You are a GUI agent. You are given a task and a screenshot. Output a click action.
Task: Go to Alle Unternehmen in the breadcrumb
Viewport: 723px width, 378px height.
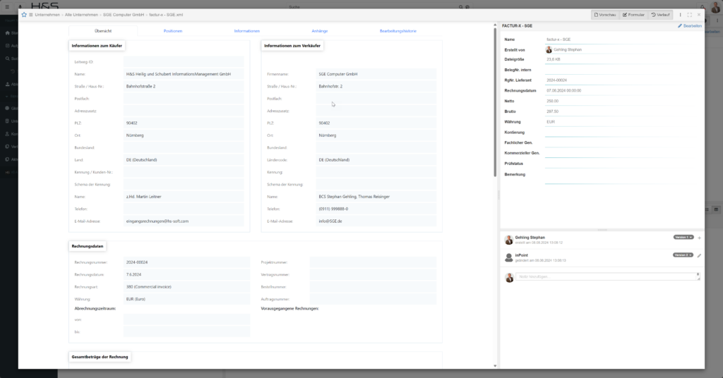tap(81, 15)
